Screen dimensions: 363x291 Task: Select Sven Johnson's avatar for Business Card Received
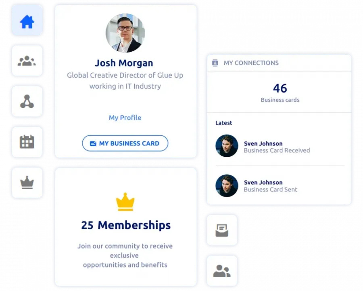227,146
